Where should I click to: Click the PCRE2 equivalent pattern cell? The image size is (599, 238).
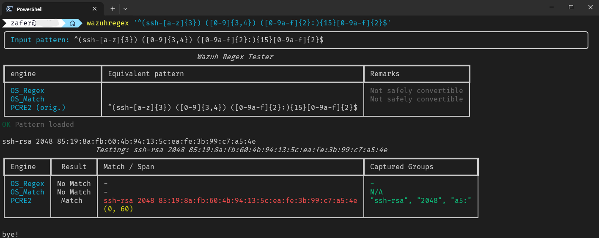tap(233, 107)
